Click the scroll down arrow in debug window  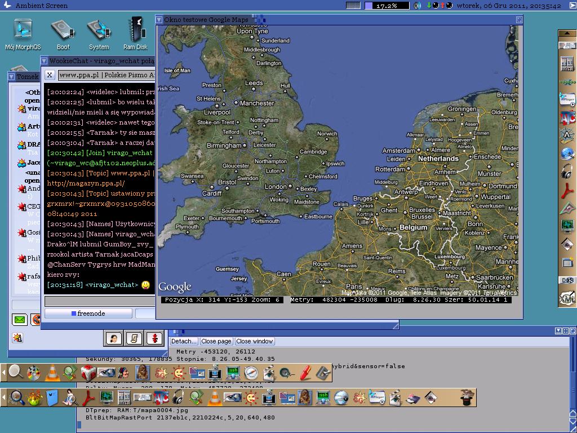coord(573,421)
